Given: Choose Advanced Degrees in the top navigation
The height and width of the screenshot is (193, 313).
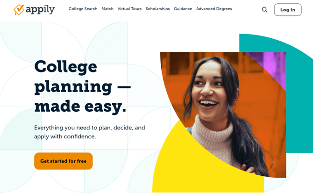Looking at the screenshot, I should coord(214,9).
